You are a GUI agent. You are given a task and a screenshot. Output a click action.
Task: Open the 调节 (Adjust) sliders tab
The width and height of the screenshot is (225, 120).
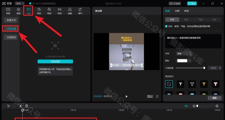80,11
